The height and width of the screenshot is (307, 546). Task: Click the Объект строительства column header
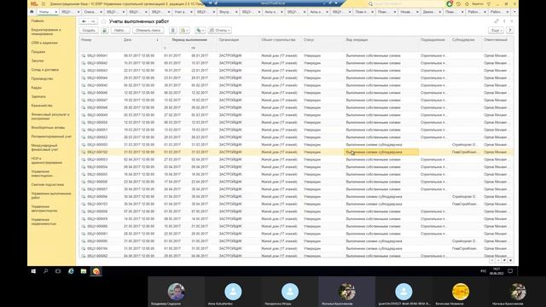tap(281, 40)
